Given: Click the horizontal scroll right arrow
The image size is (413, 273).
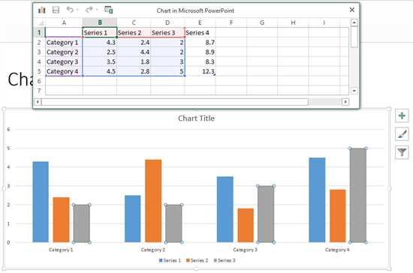Looking at the screenshot, I should click(x=345, y=102).
